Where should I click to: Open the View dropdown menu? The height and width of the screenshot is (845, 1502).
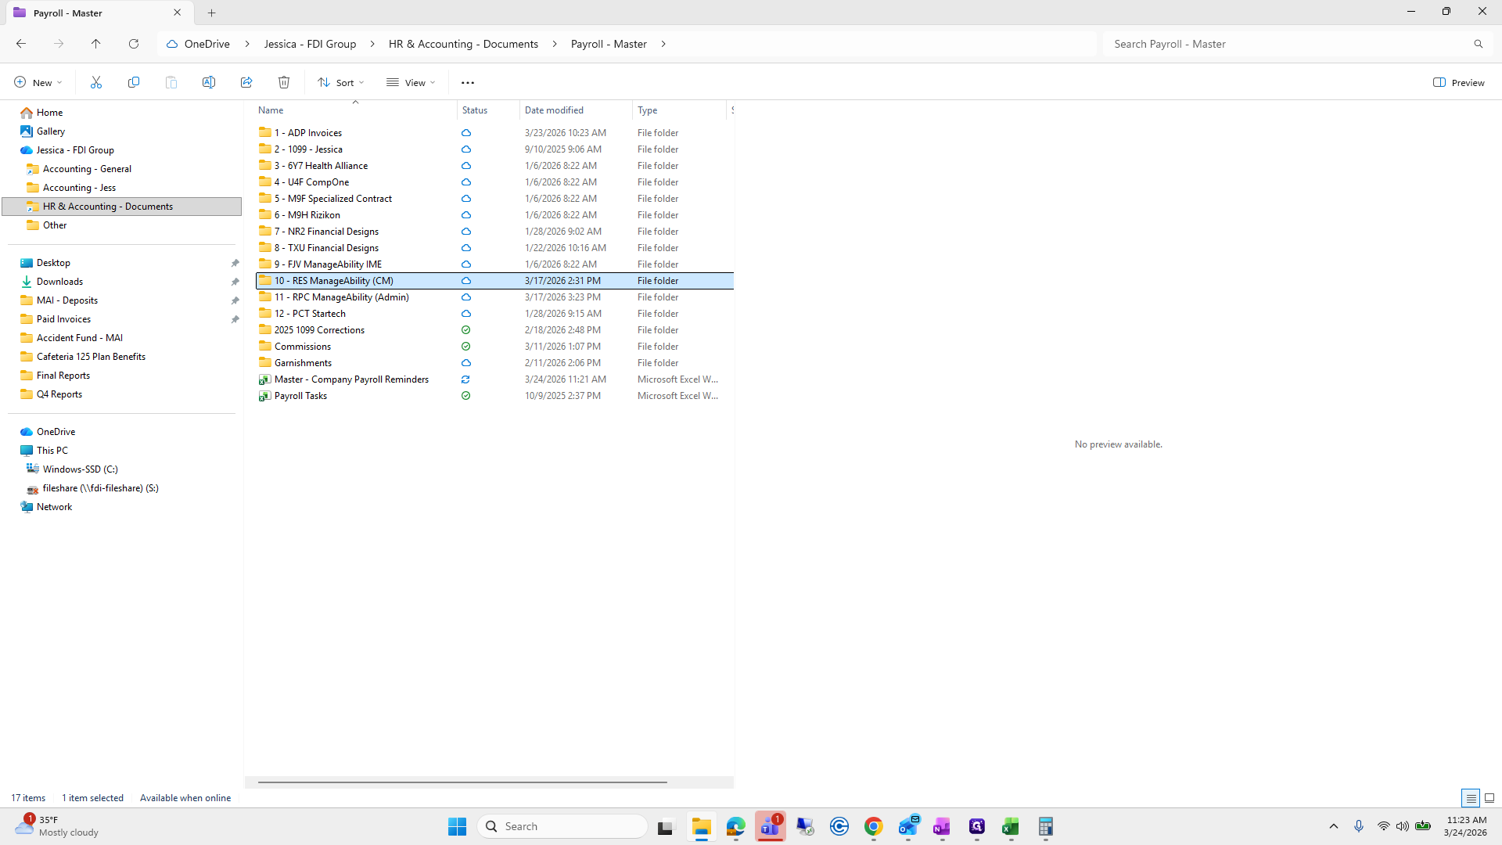(410, 82)
